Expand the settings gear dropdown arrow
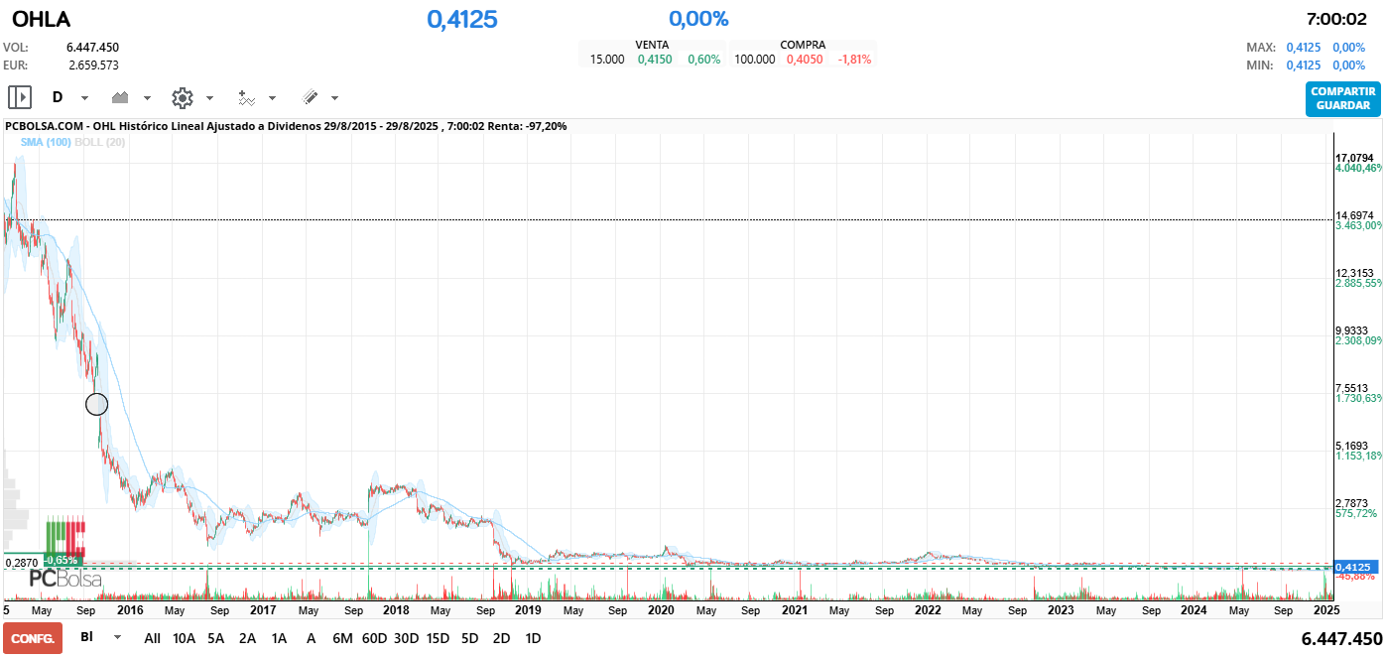This screenshot has height=658, width=1385. [x=209, y=98]
